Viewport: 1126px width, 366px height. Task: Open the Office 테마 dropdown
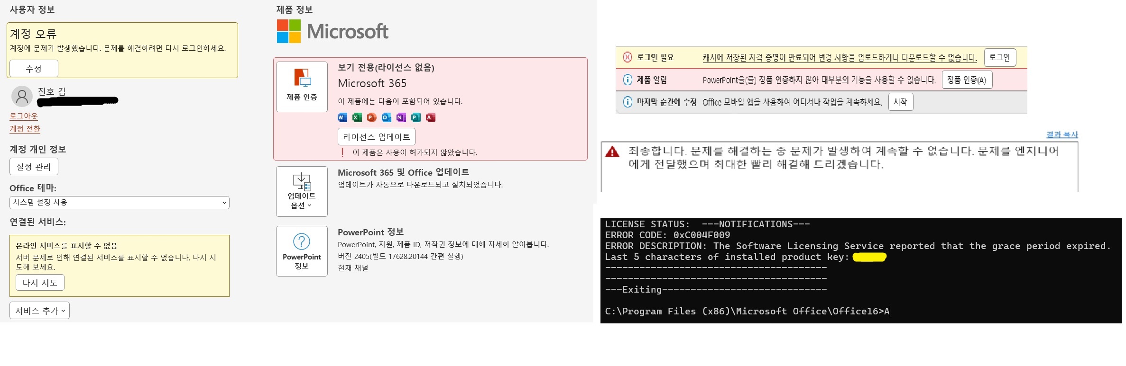click(120, 203)
